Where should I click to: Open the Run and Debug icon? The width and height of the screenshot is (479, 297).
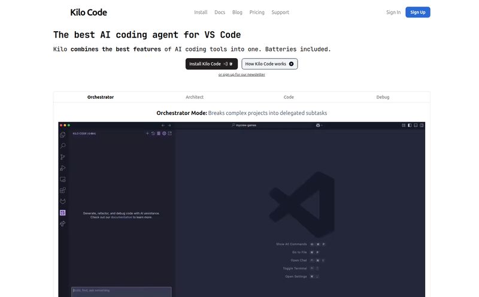63,168
